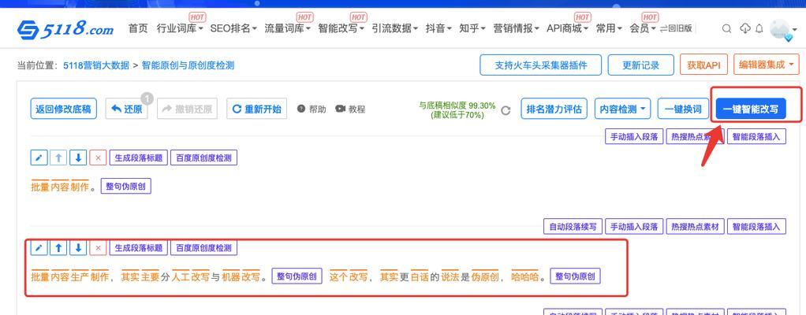Click the 一键换词 button
The width and height of the screenshot is (806, 315).
[x=683, y=109]
